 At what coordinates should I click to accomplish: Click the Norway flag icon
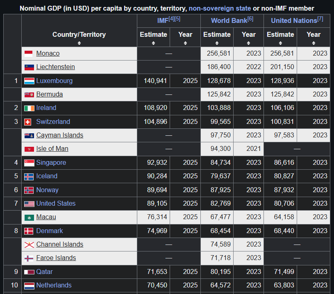pos(29,190)
